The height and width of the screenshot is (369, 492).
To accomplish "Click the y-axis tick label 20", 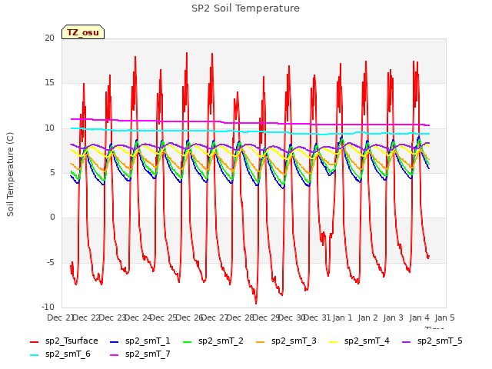I will [49, 38].
